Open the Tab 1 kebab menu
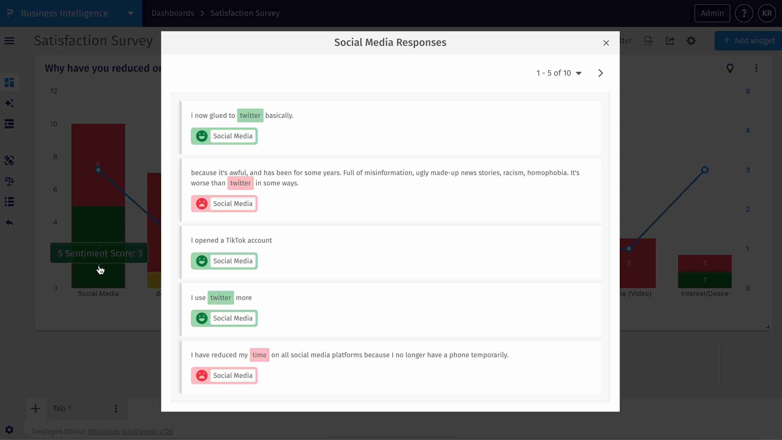 tap(116, 408)
